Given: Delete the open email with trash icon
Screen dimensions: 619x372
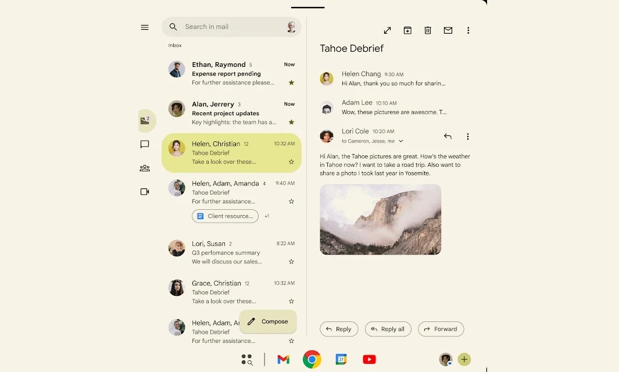Looking at the screenshot, I should [428, 30].
